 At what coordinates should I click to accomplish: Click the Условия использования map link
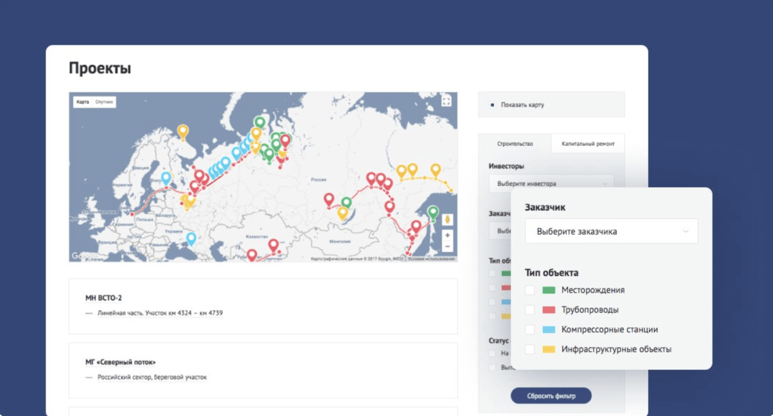pos(431,259)
